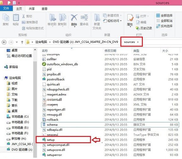The width and height of the screenshot is (182, 159).
Task: Switch to the 查看 (View) ribbon tab
Action: 45,9
